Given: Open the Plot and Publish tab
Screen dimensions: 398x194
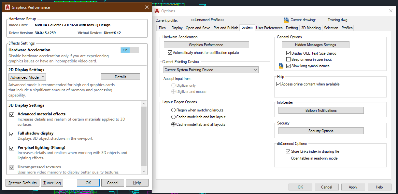Looking at the screenshot, I should (226, 28).
